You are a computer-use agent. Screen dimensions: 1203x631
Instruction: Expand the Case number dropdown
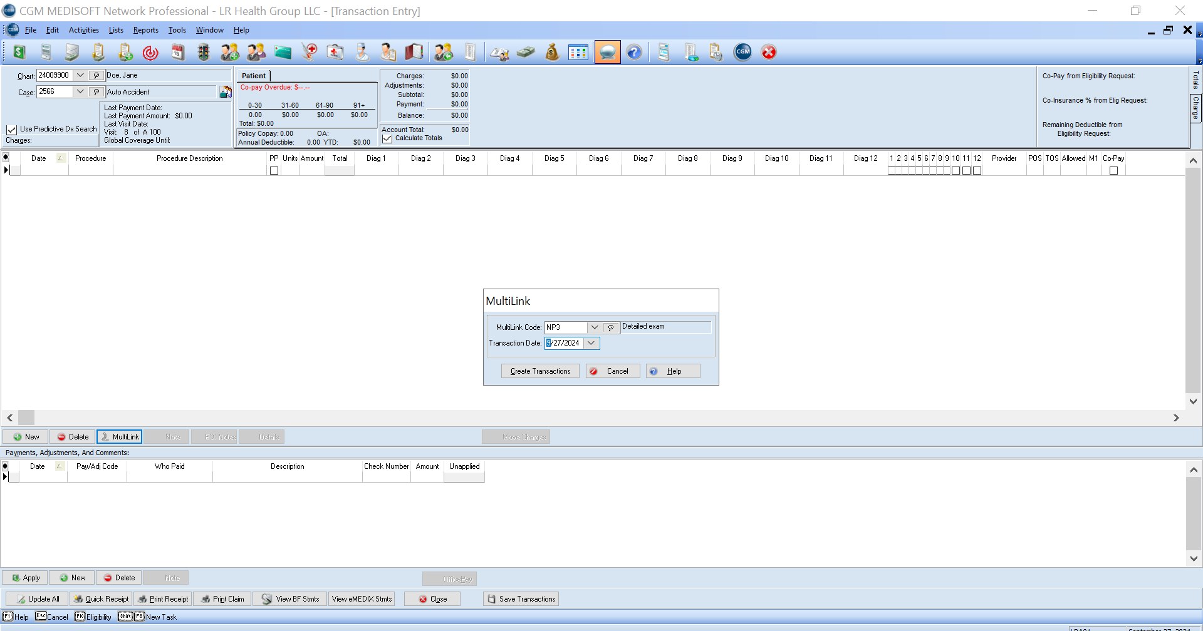80,91
